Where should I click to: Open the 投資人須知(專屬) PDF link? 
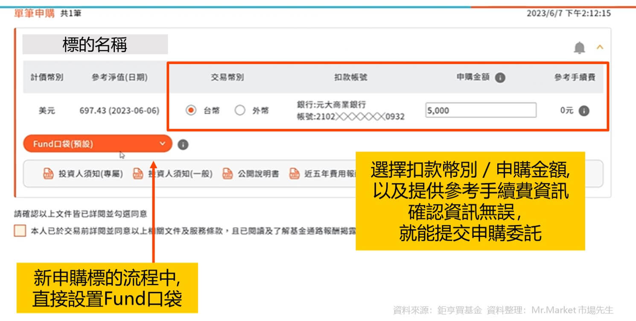(83, 174)
